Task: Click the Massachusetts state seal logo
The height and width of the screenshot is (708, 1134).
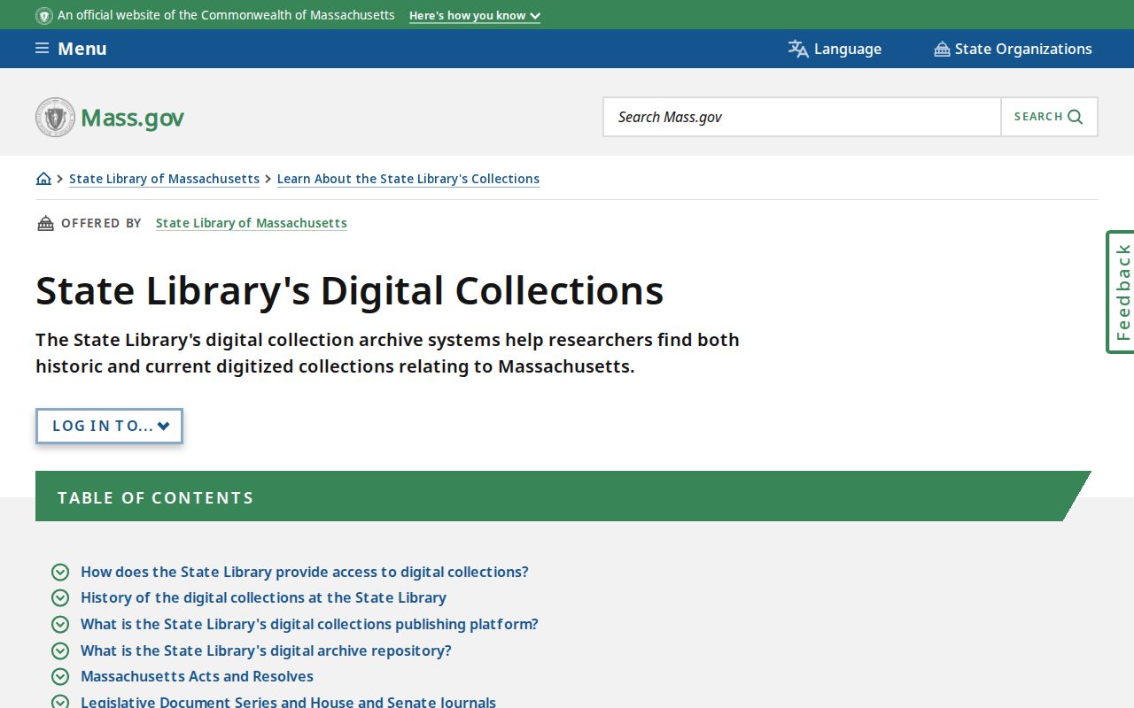Action: click(x=55, y=117)
